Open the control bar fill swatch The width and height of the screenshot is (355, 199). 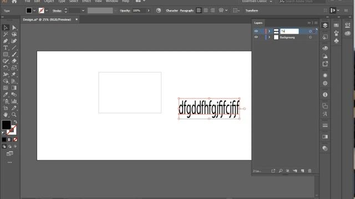pos(29,11)
